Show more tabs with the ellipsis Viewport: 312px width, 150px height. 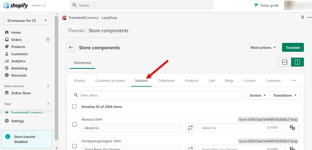click(294, 80)
